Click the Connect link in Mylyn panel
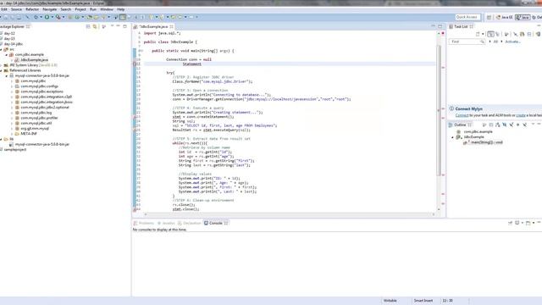 pyautogui.click(x=462, y=115)
